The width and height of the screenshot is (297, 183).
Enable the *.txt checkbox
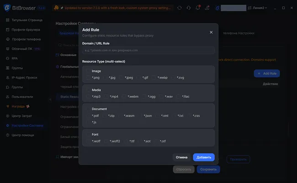pos(174,115)
